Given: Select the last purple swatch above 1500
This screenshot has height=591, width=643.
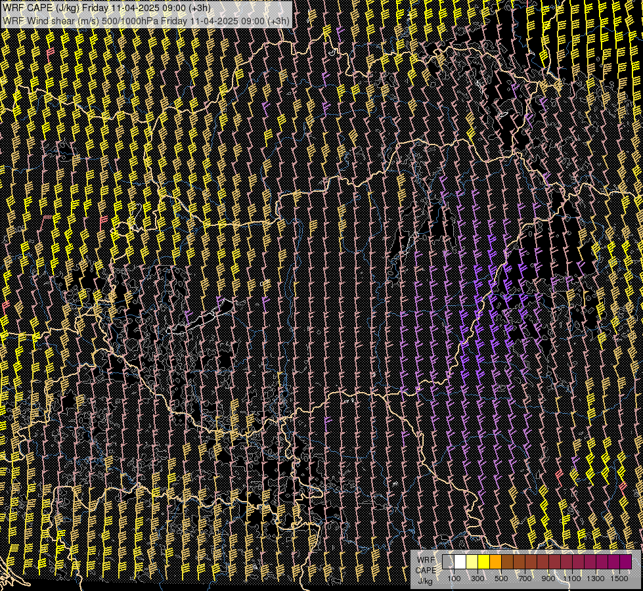Looking at the screenshot, I should tap(626, 561).
